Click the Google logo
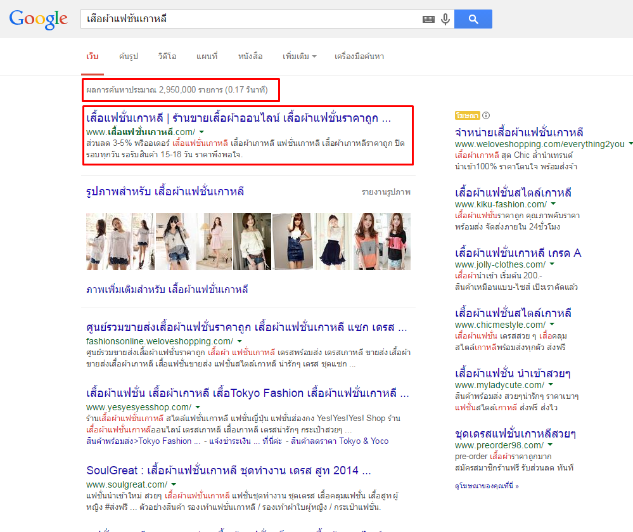Viewport: 633px width, 532px height. [38, 19]
